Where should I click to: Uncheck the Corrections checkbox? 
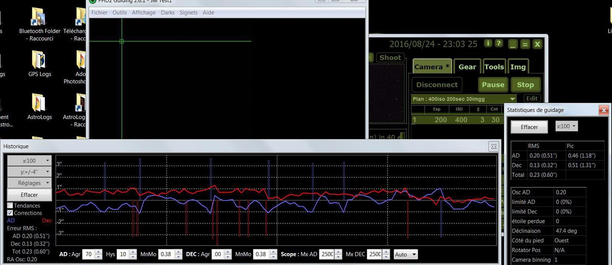(x=10, y=213)
